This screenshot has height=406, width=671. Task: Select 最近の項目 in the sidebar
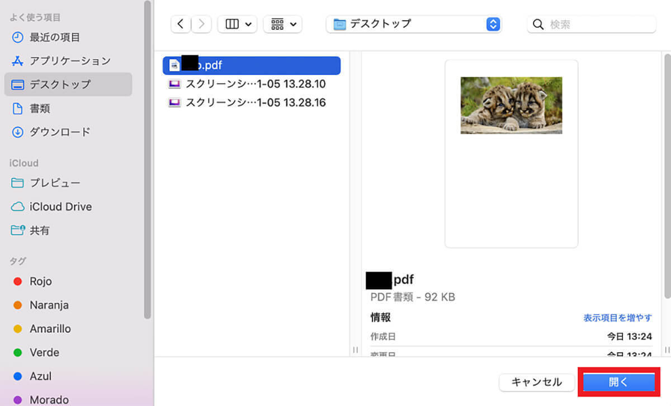[x=54, y=37]
